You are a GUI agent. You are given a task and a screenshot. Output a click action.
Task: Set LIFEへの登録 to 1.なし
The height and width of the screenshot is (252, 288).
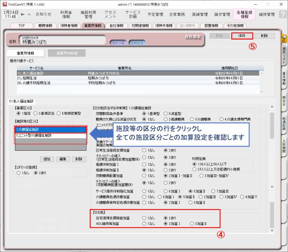pos(18,173)
